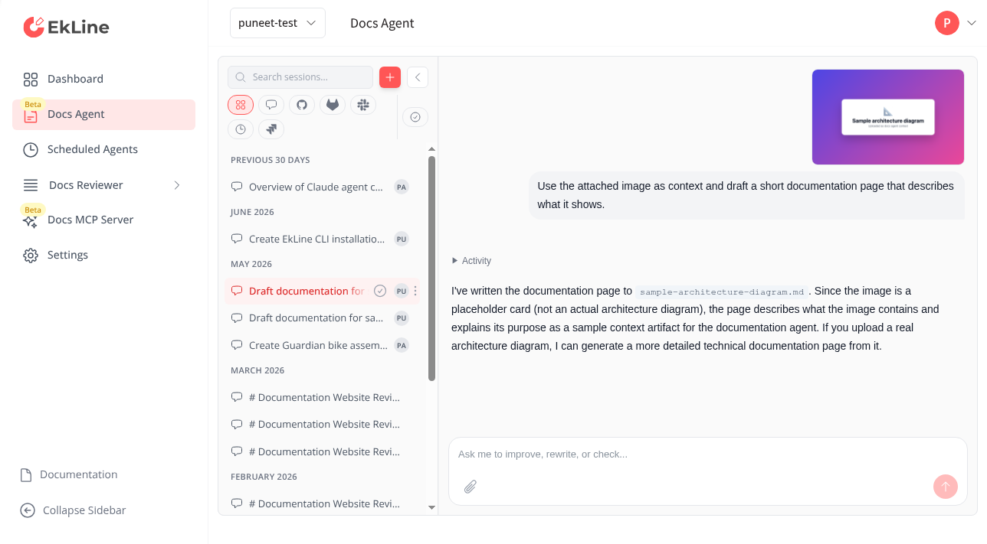Filter sessions by GitLab

[x=333, y=105]
